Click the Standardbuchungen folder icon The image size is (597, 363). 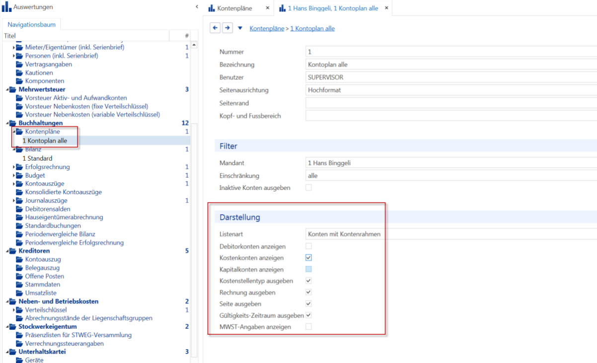coord(20,226)
